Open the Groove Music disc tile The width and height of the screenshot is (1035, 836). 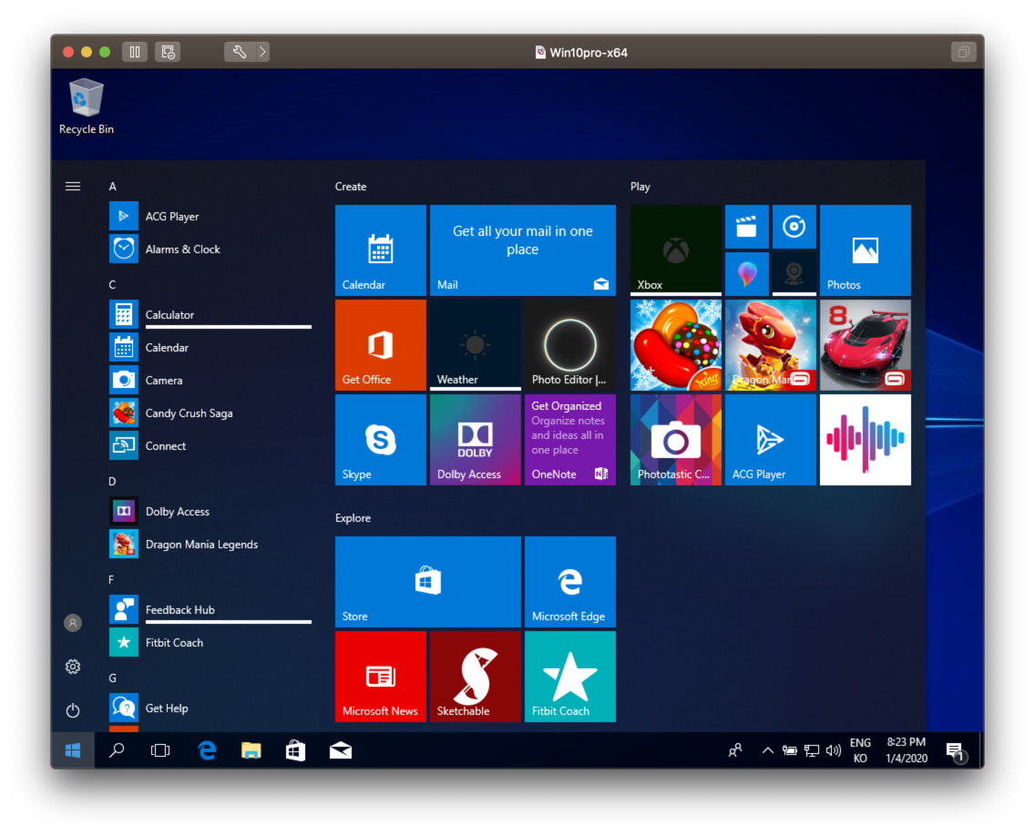794,227
